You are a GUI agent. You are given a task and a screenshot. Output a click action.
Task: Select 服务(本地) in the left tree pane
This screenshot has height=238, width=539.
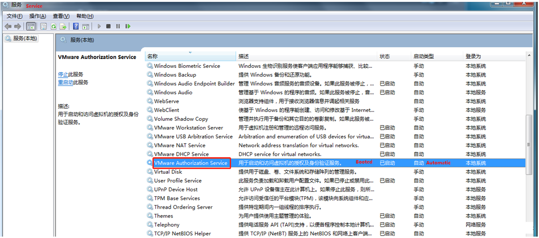[x=25, y=39]
